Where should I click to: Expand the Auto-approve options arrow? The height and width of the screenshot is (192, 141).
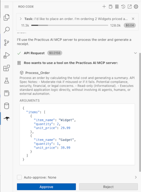click(136, 177)
